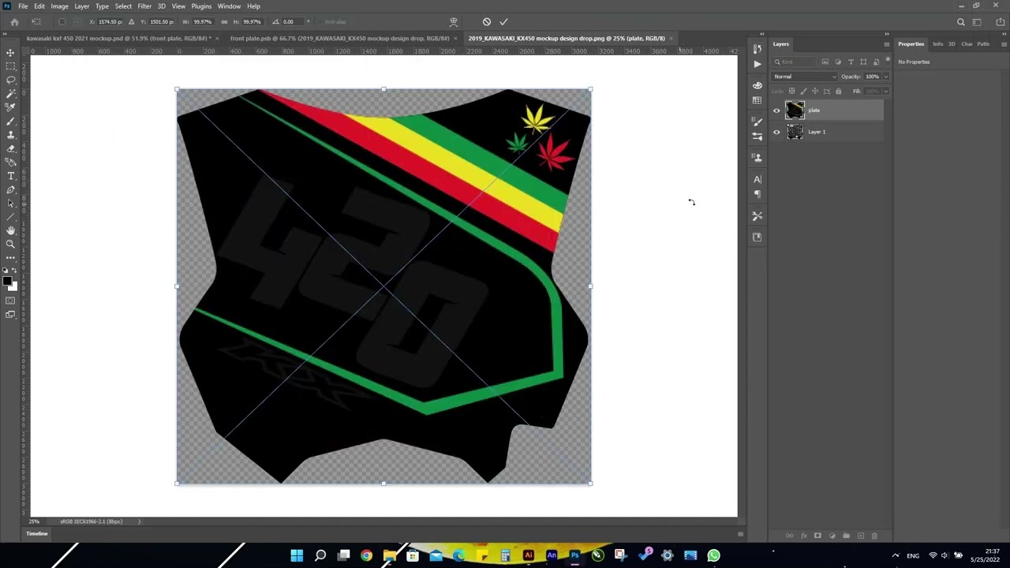Viewport: 1010px width, 568px height.
Task: Open the Filter menu
Action: [x=144, y=6]
